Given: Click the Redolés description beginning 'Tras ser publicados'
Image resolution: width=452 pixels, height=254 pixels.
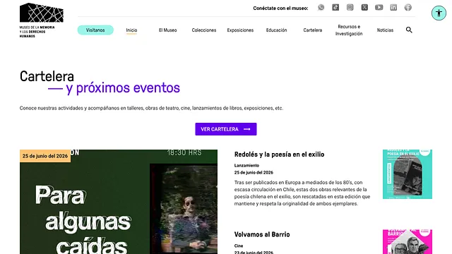Looking at the screenshot, I should tap(302, 193).
